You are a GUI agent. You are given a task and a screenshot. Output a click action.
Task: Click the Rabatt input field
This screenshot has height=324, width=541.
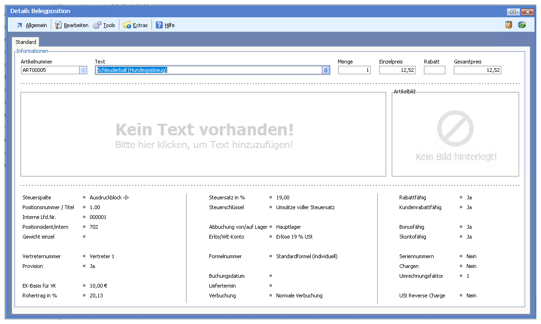point(434,70)
